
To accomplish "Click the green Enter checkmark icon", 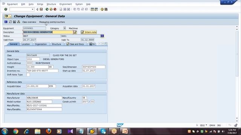I will click(x=6, y=9).
